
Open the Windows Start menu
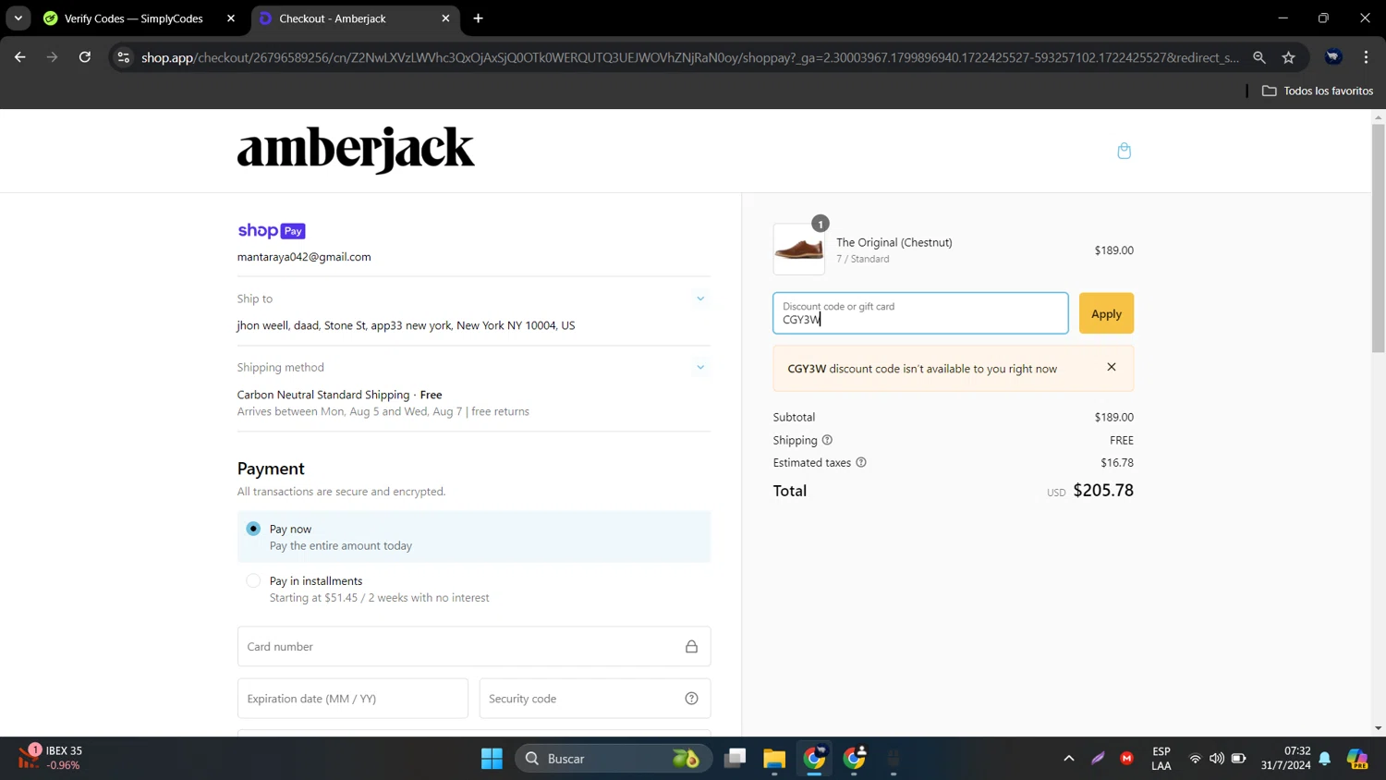(x=492, y=759)
